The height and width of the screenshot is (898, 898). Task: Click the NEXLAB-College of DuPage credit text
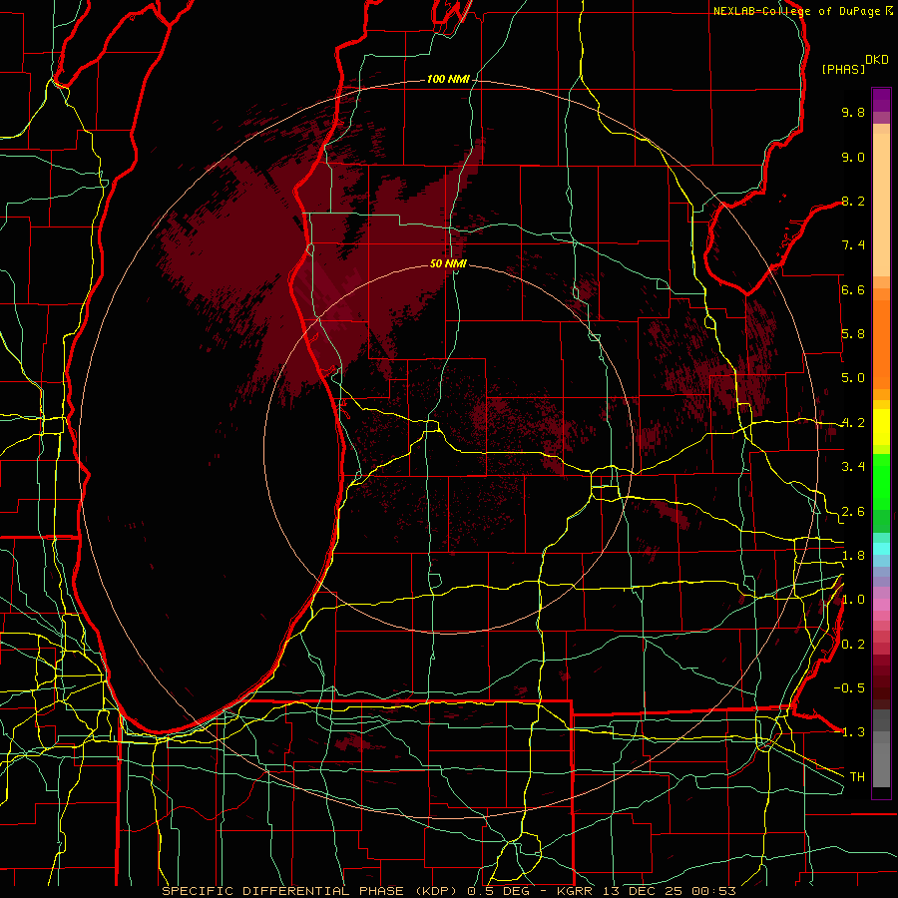[x=797, y=11]
